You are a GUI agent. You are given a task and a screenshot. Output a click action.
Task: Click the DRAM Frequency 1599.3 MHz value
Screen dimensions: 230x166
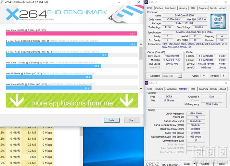[195, 114]
